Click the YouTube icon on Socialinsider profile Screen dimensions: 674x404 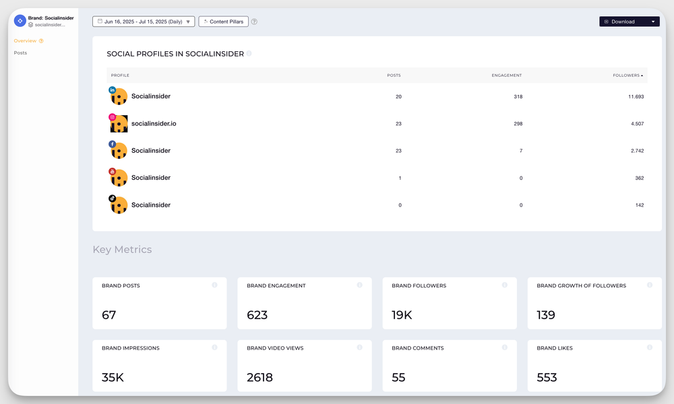(x=112, y=171)
